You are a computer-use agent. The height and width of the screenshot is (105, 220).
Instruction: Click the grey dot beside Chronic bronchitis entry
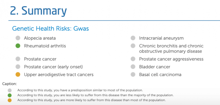tap(133, 46)
